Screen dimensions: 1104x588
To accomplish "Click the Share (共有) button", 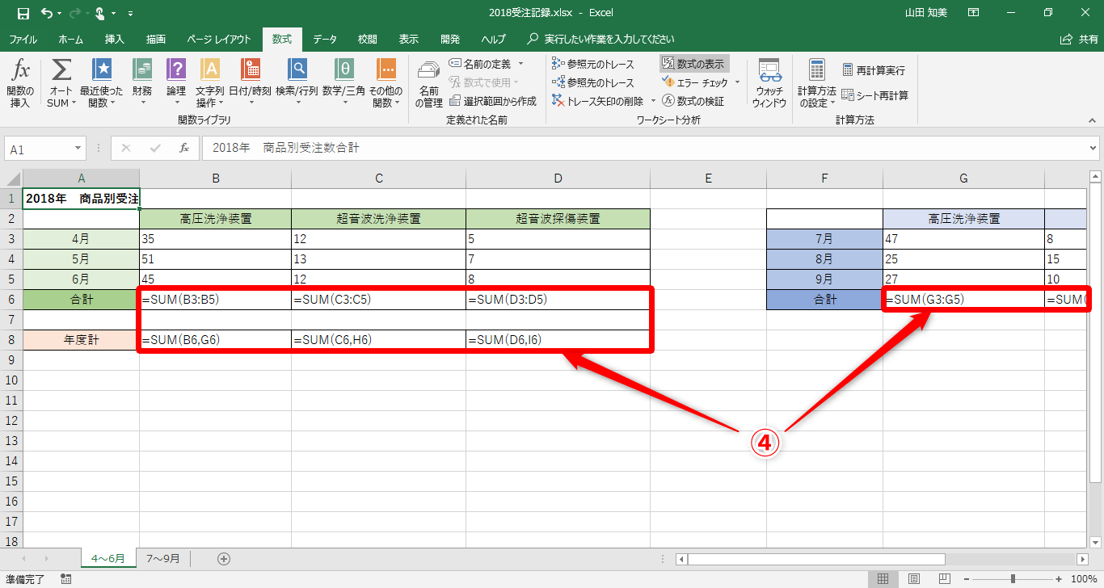I will tap(1079, 39).
